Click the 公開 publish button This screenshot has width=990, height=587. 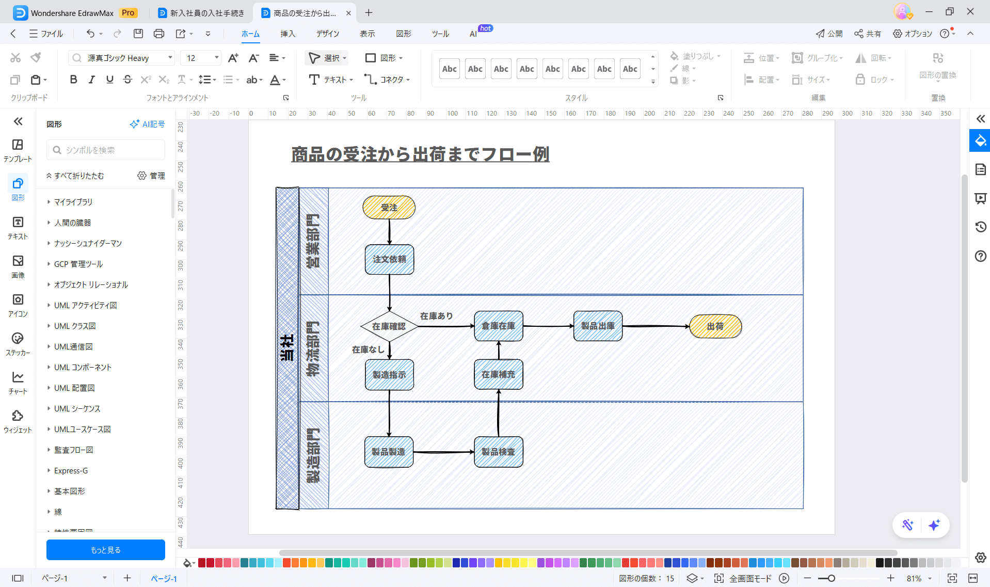[829, 34]
